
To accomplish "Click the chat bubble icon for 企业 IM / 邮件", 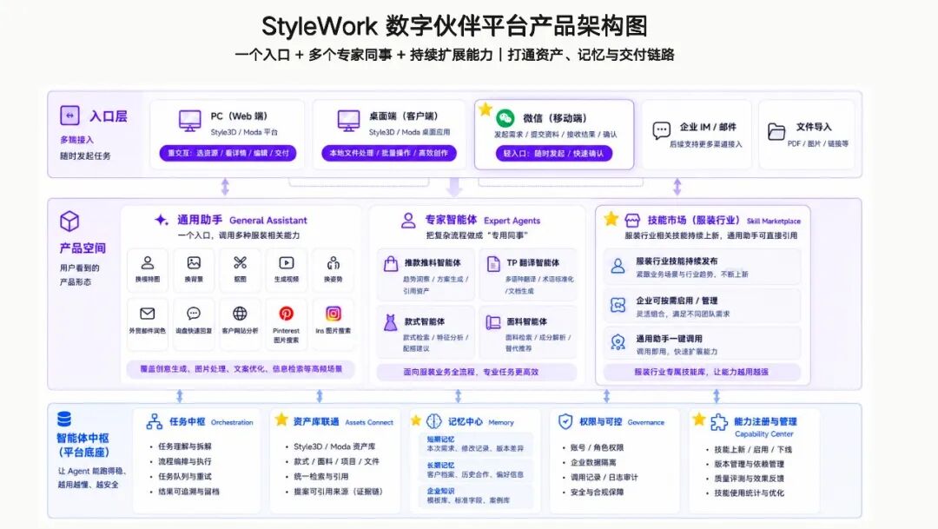I will pos(661,130).
